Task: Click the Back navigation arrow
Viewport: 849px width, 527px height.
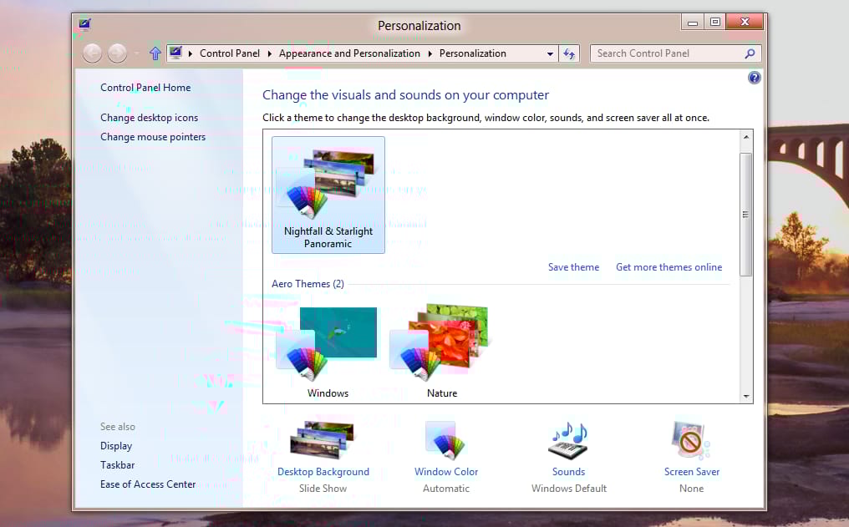Action: [x=93, y=53]
